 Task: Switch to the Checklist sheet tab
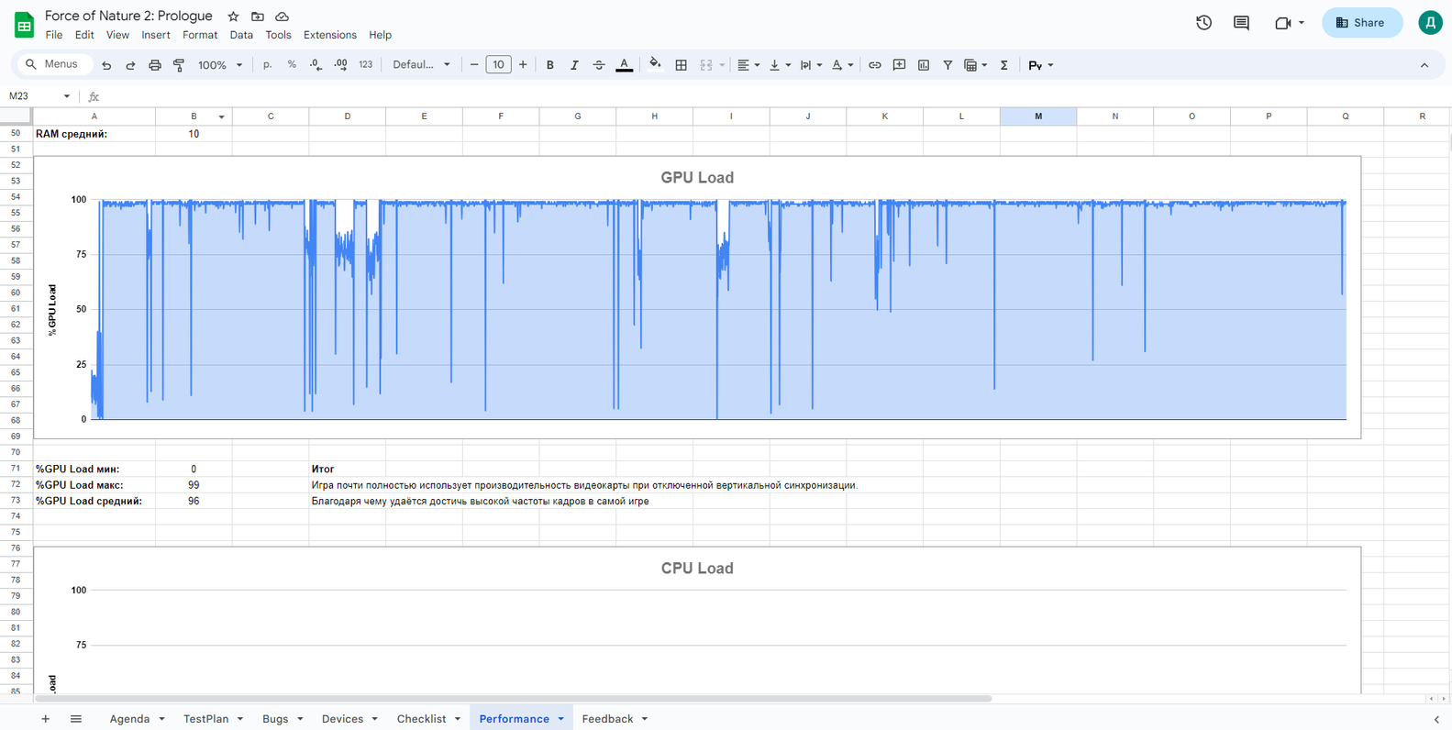(x=421, y=719)
